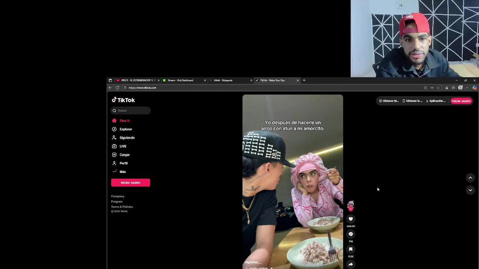
Task: Open the Copilot sidebar icon
Action: point(475,88)
